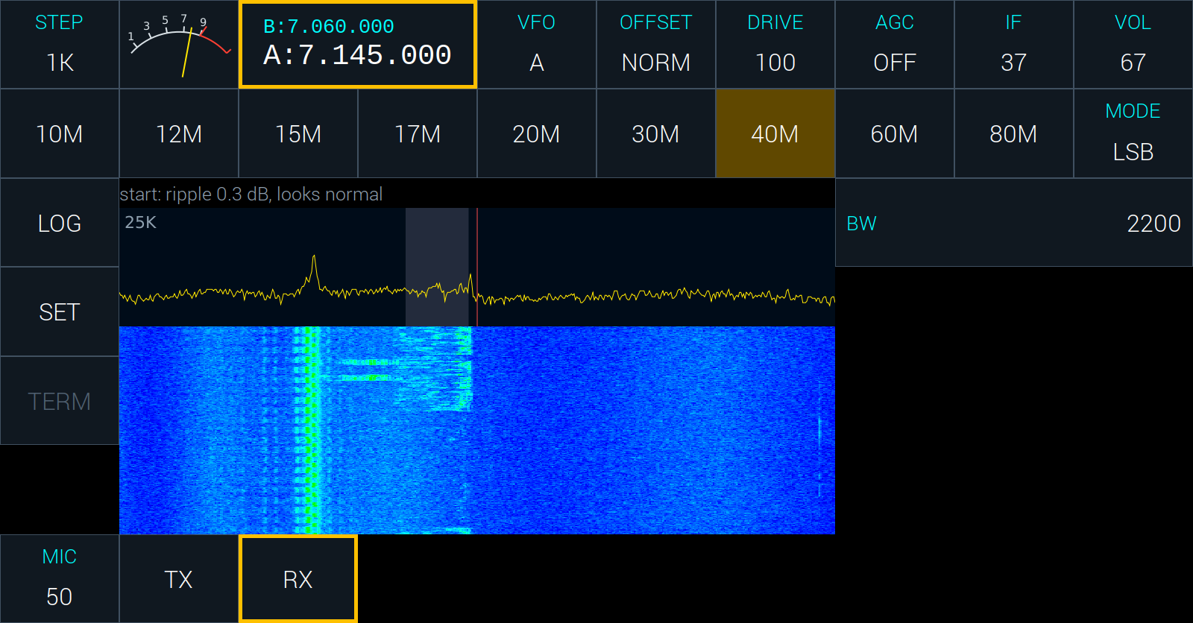Click the S-meter signal gauge

point(179,44)
